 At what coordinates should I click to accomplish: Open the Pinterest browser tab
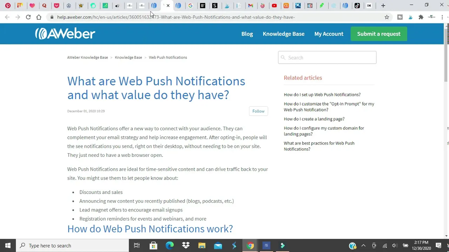[8, 6]
